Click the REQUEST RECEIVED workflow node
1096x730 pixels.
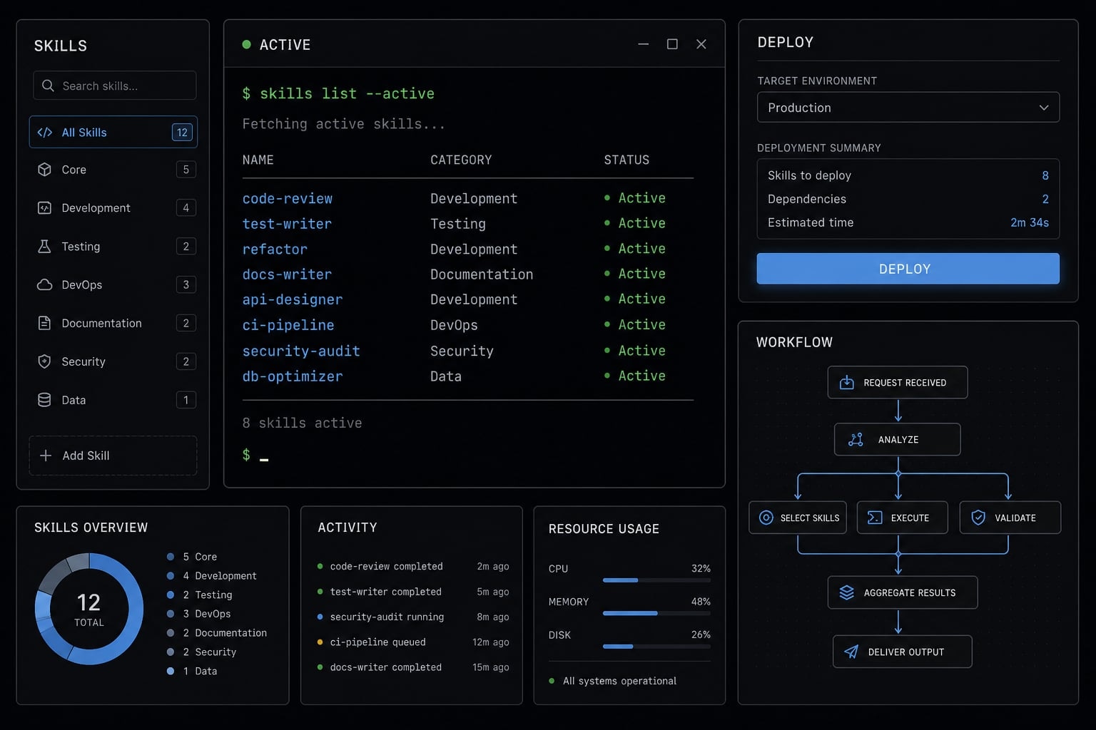898,383
